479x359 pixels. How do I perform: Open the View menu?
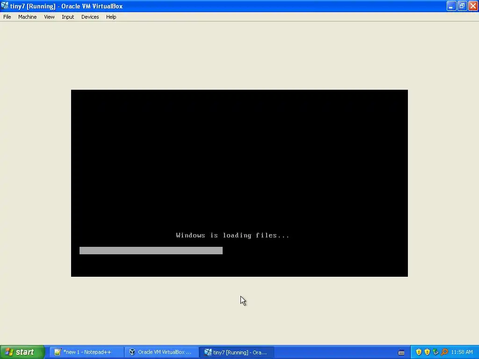tap(49, 17)
